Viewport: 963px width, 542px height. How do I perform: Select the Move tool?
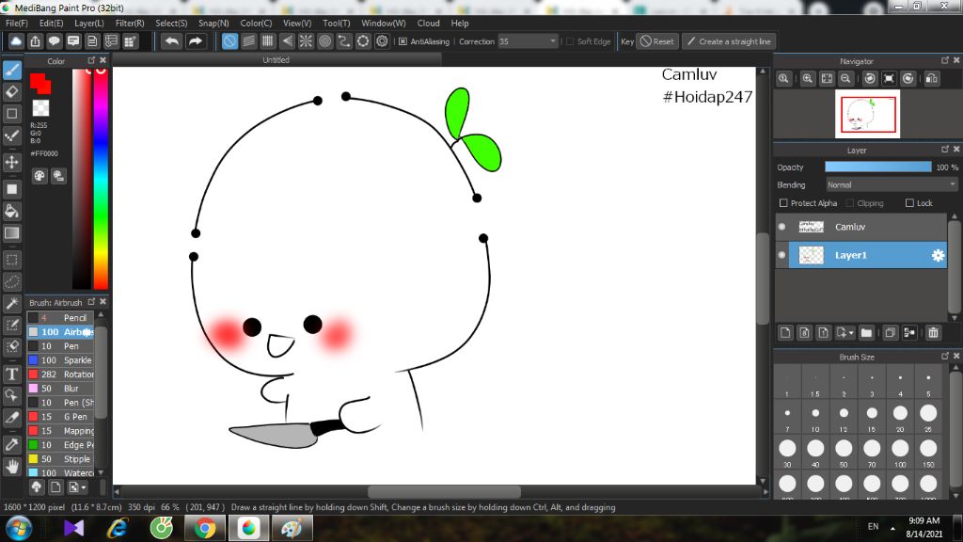coord(11,162)
